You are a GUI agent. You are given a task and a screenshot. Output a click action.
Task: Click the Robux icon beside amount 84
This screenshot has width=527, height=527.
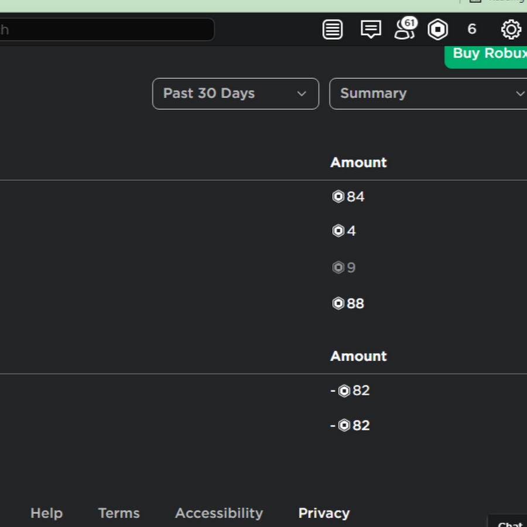[x=338, y=197]
